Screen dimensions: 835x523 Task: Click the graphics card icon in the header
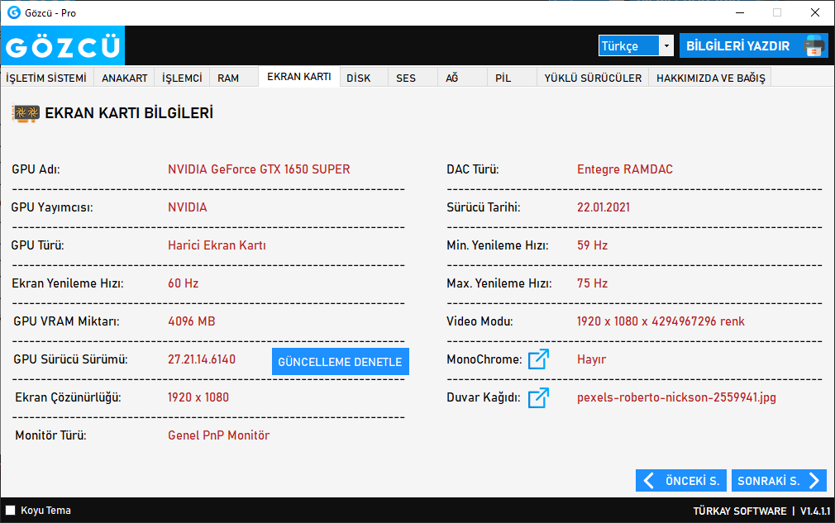pos(25,113)
